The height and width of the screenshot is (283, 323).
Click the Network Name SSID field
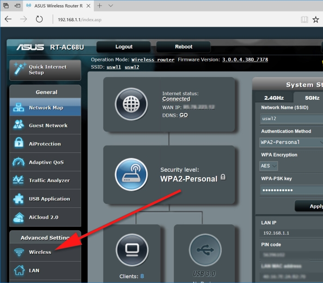(292, 119)
